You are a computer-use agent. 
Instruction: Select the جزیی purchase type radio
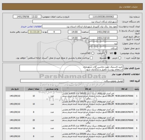coord(120,58)
